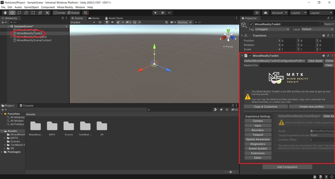
Task: Click Copy & Customize button
Action: 265,106
